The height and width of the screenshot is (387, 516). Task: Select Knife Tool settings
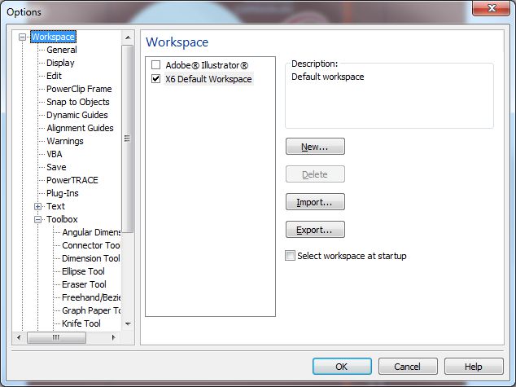81,323
